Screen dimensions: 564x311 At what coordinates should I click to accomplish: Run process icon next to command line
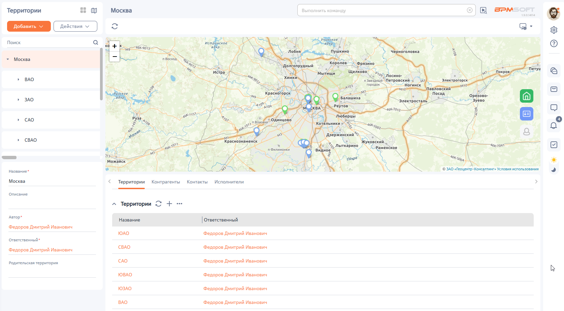pos(484,10)
